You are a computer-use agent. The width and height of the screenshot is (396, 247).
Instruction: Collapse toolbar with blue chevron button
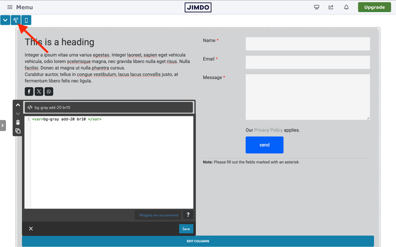click(5, 20)
